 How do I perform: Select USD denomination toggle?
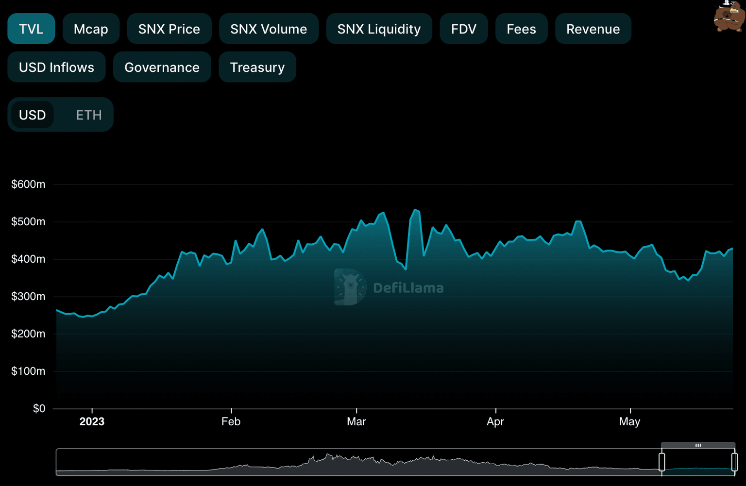tap(33, 115)
